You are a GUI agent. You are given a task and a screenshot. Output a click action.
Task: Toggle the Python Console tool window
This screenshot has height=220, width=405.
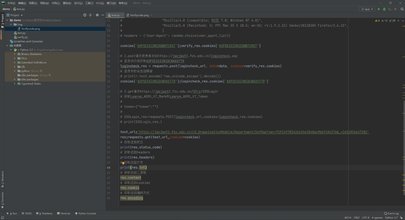85,213
